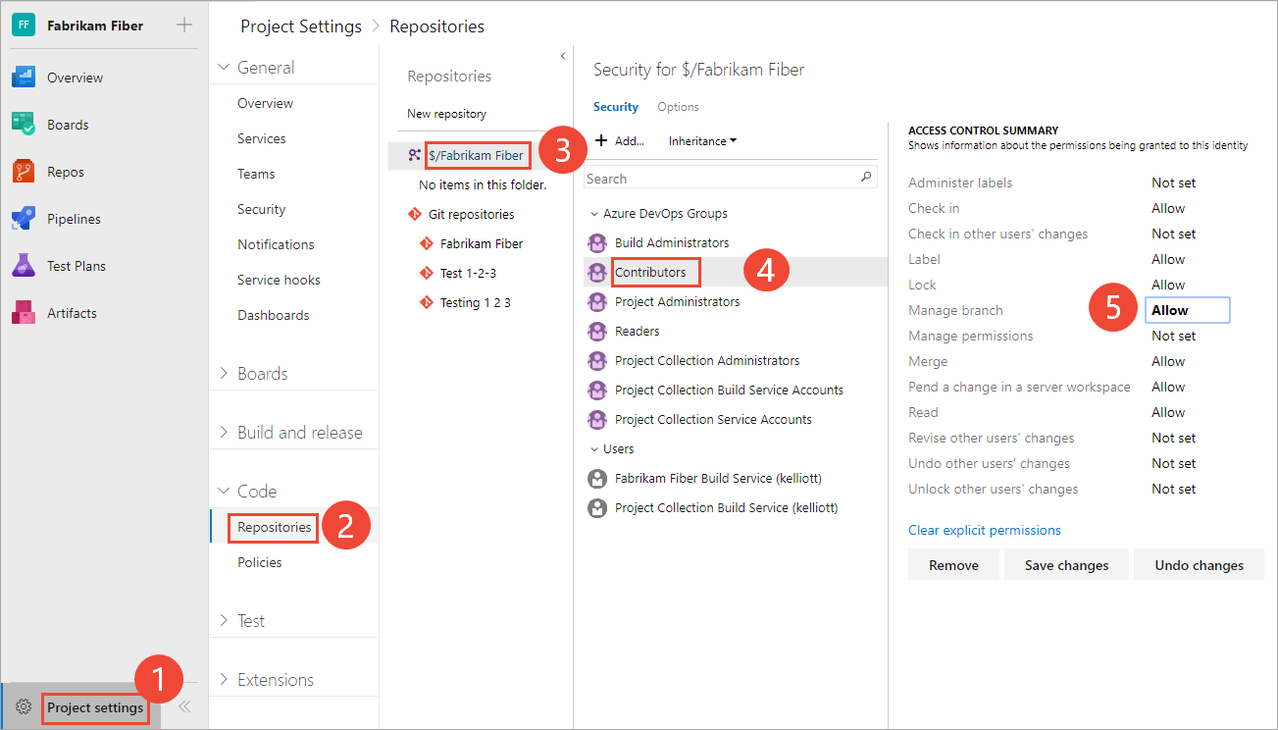This screenshot has height=730, width=1278.
Task: Change the Lock permission value
Action: pos(1168,285)
